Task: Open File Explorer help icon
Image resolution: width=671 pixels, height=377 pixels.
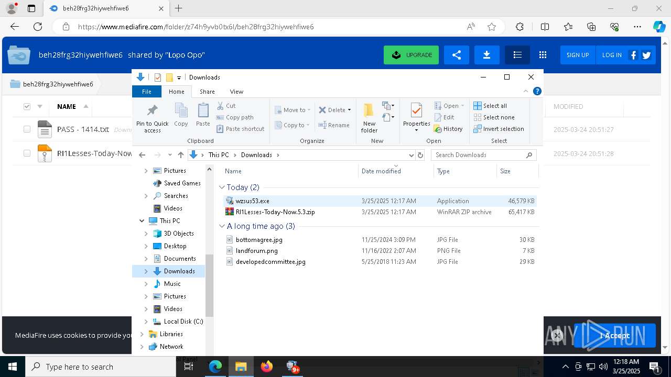Action: [x=537, y=91]
